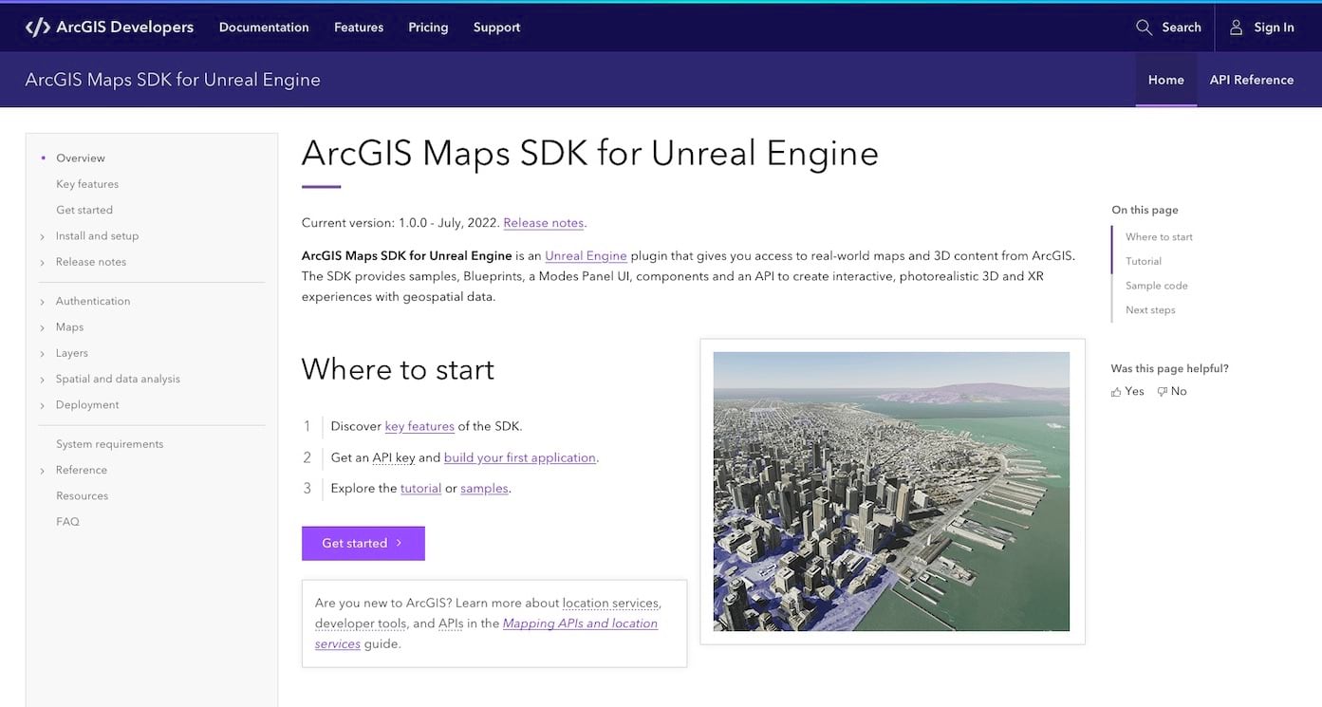The width and height of the screenshot is (1322, 707).
Task: Jump to Tutorial in On this page
Action: 1144,261
